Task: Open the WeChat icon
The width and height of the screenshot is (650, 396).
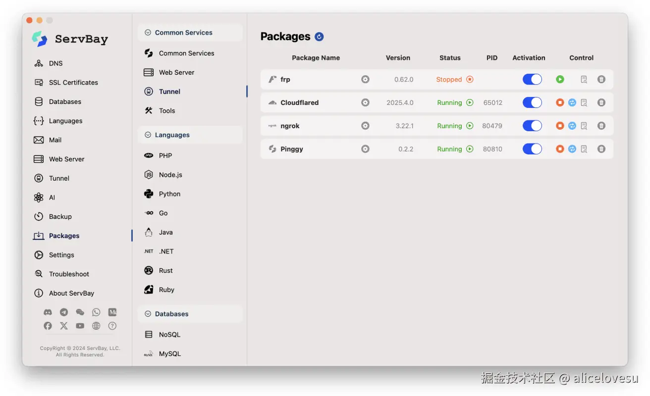Action: pyautogui.click(x=80, y=312)
